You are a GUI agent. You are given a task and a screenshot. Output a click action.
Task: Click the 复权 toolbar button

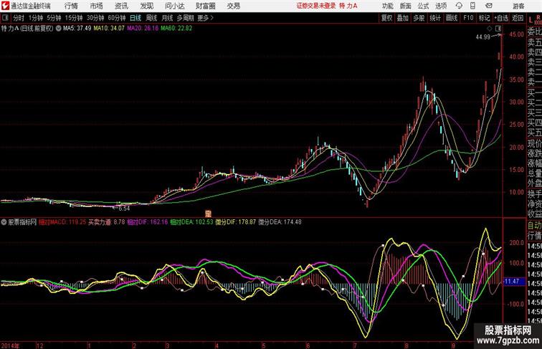tap(387, 18)
